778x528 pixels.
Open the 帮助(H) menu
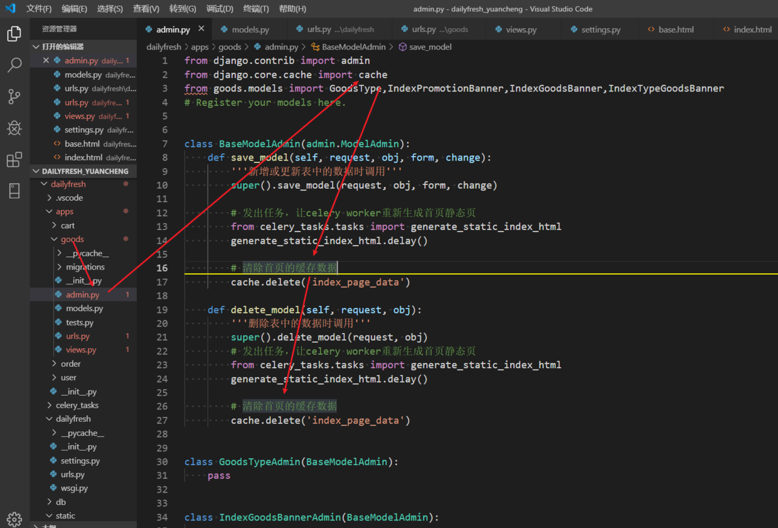pyautogui.click(x=292, y=9)
